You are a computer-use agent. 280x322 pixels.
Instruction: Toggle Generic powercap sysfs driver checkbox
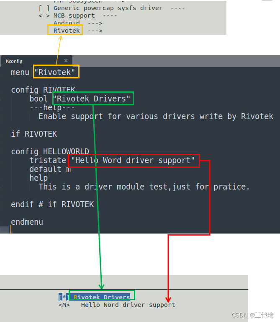(x=44, y=8)
